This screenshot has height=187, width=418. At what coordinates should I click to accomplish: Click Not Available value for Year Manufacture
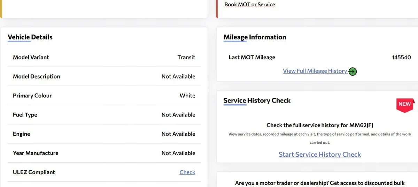[x=178, y=153]
